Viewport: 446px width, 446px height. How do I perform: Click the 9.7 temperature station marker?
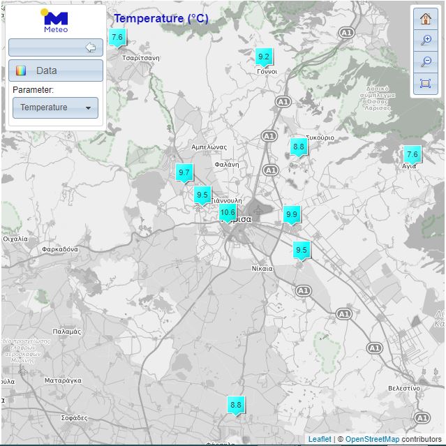(x=184, y=172)
